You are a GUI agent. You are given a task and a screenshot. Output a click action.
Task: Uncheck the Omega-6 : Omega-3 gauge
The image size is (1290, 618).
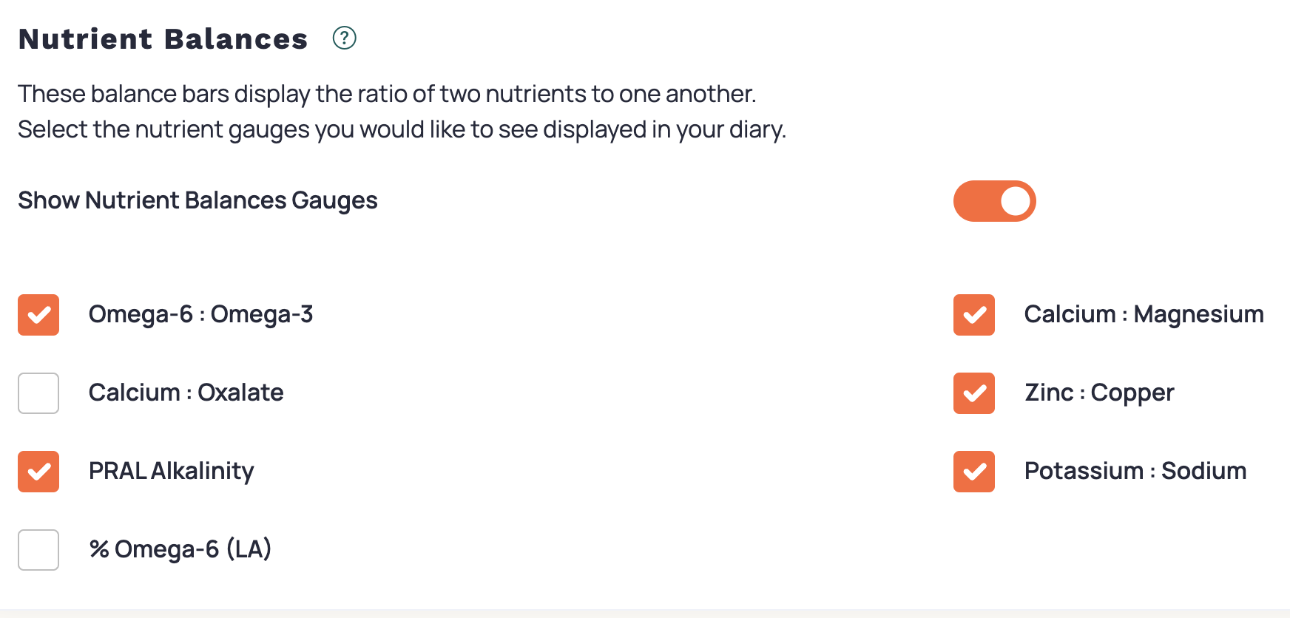[38, 315]
